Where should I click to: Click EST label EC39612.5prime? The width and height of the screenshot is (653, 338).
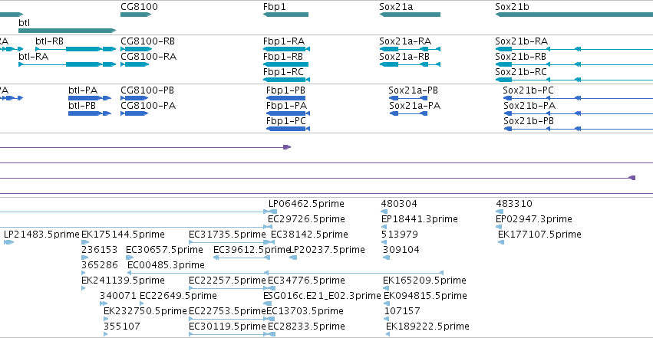(252, 250)
